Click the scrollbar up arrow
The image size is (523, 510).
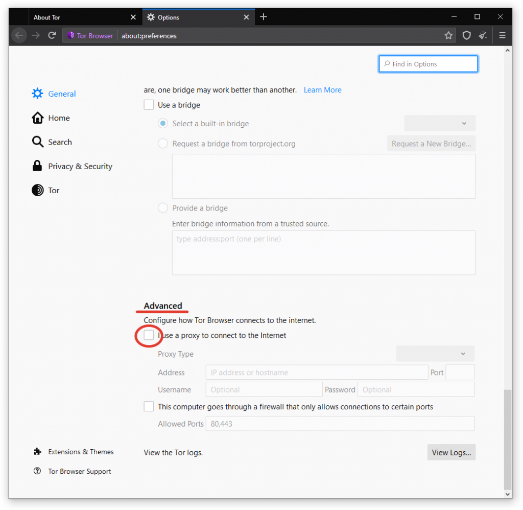[507, 51]
